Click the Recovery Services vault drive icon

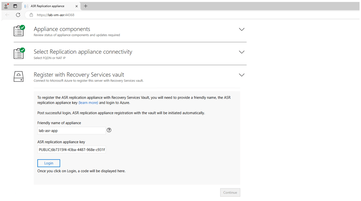point(19,76)
